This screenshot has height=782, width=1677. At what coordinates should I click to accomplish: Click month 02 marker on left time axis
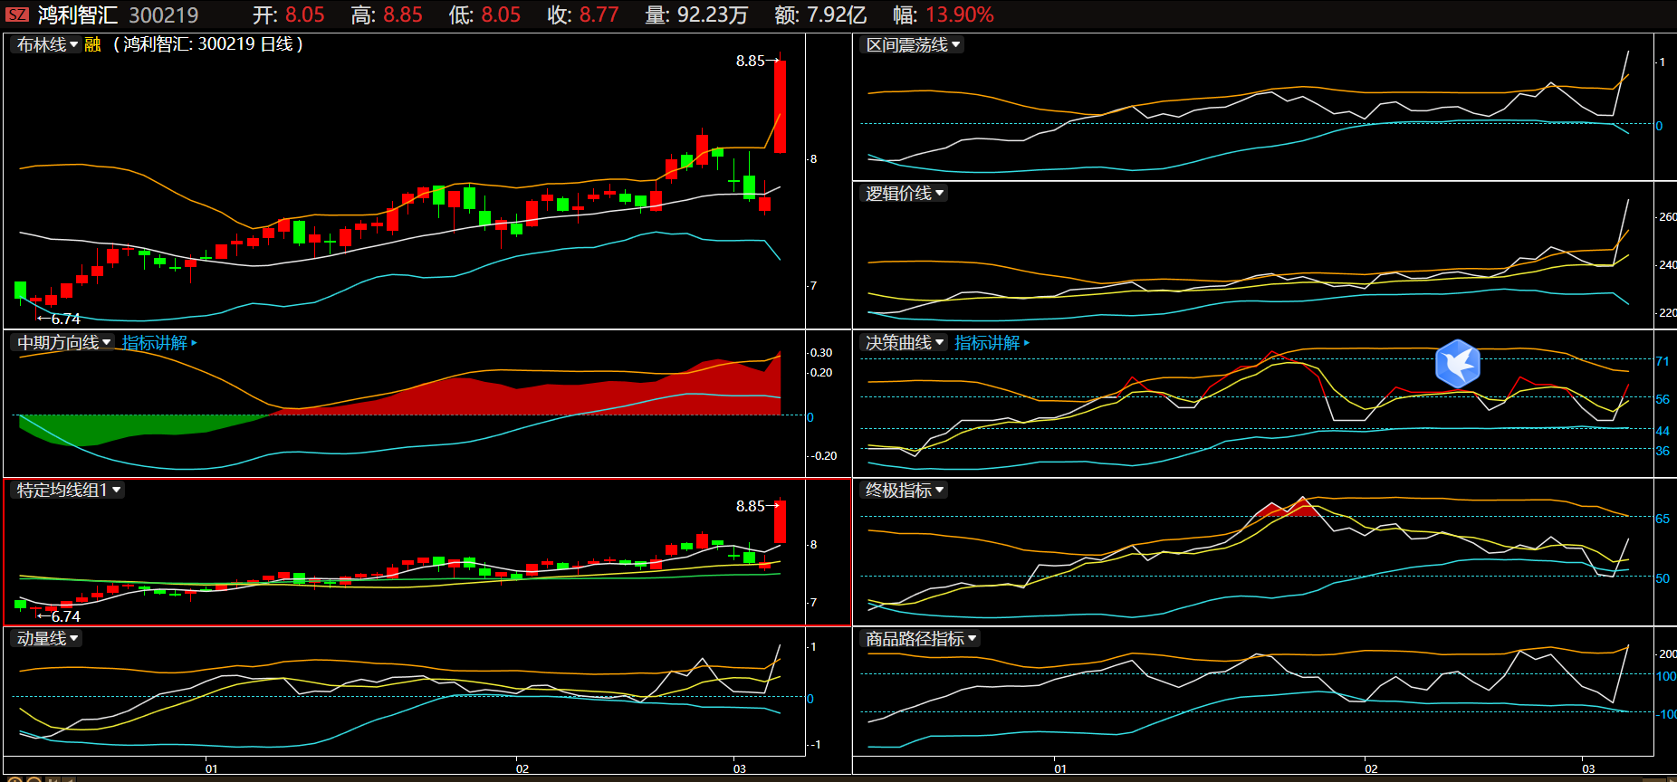click(x=522, y=769)
